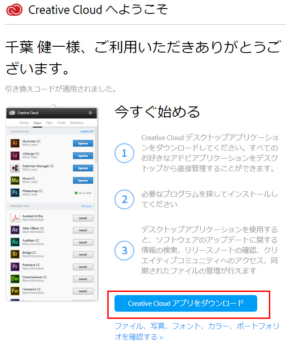
Task: Click the Muse CC app icon
Action: click(15, 180)
